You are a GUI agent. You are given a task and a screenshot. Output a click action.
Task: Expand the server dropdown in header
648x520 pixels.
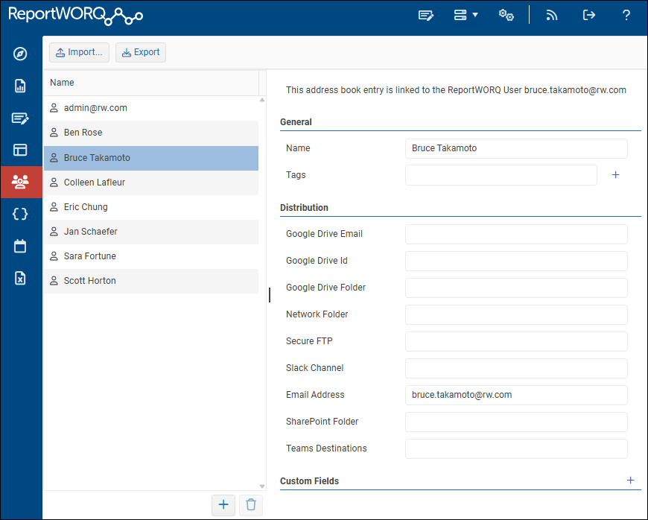[x=466, y=15]
